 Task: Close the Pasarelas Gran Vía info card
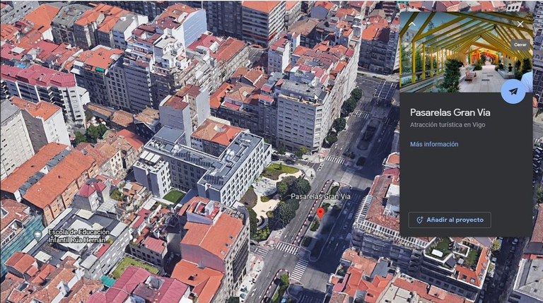coord(520,24)
